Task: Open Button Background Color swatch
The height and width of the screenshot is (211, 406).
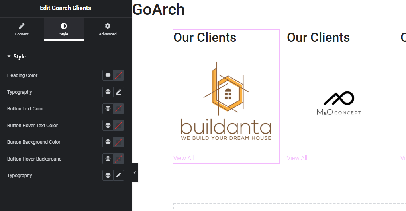Action: tap(119, 142)
